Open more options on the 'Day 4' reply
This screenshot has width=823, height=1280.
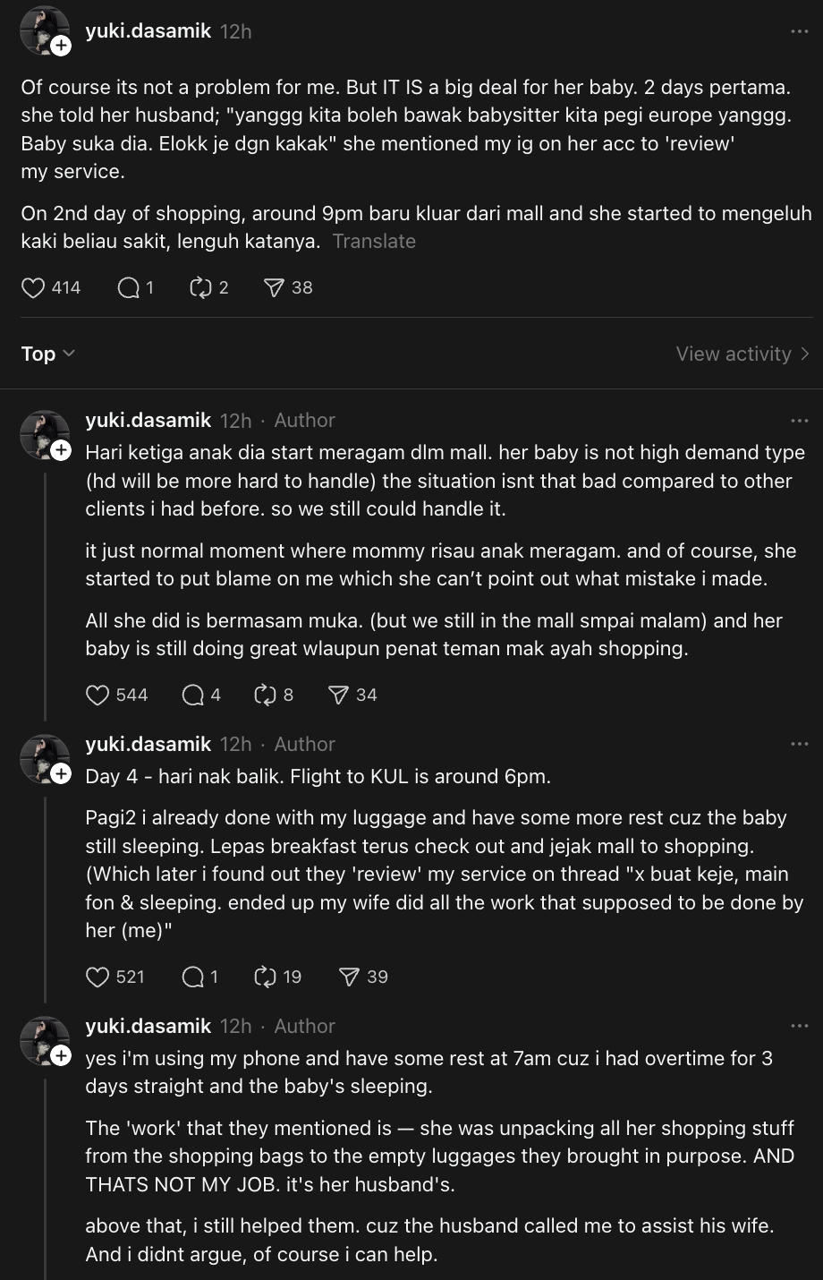click(799, 745)
